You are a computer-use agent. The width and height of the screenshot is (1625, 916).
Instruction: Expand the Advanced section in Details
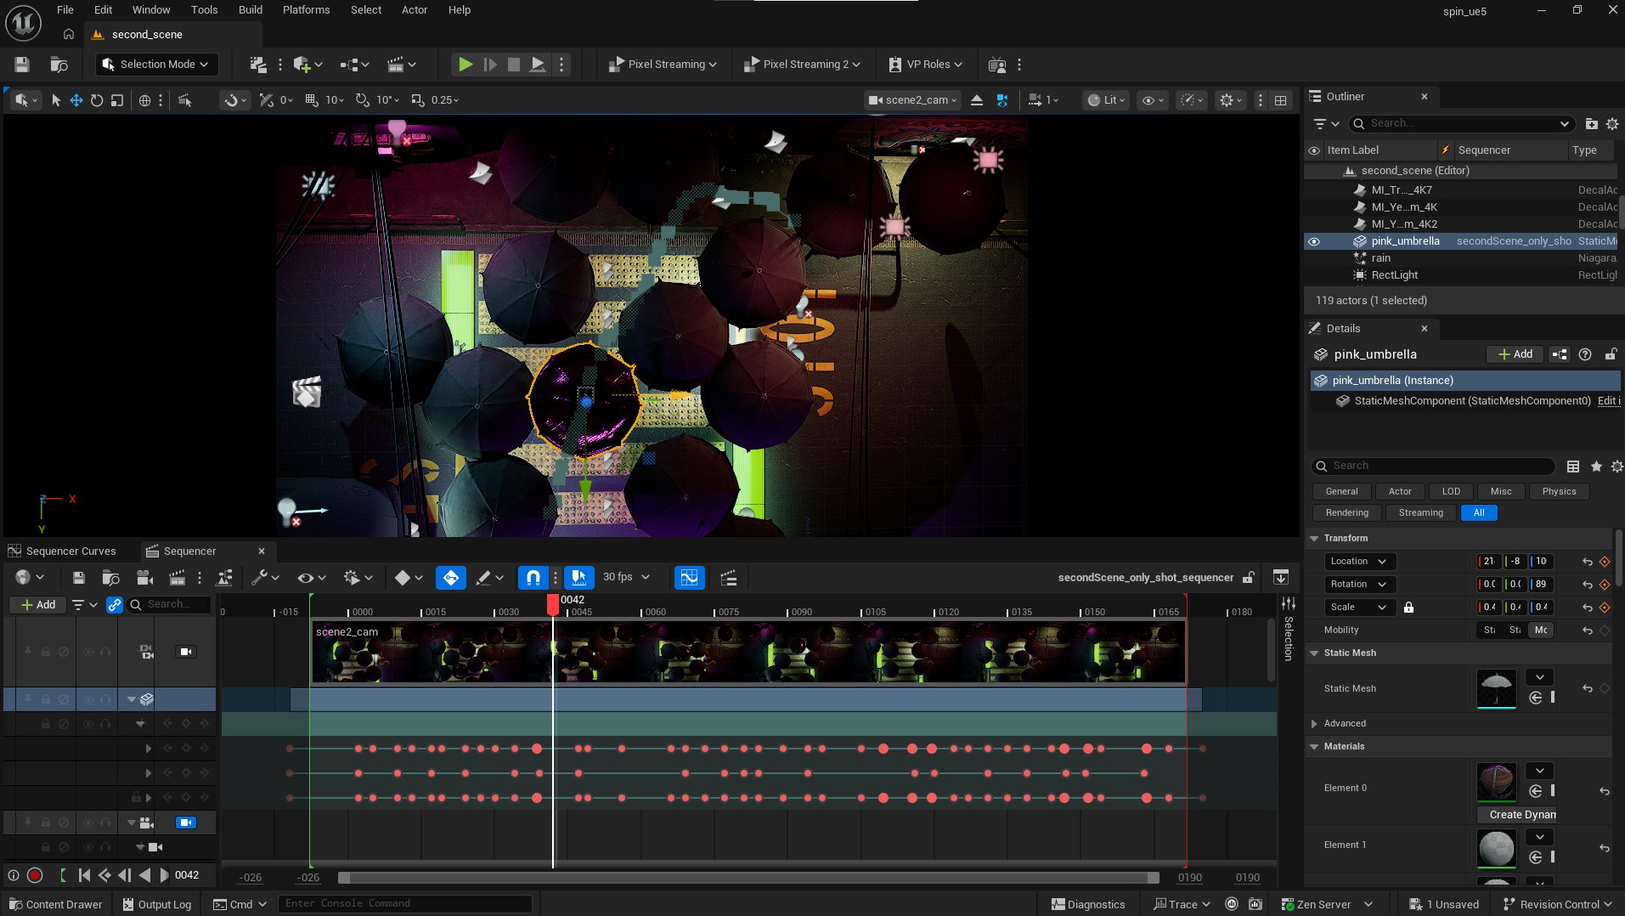pyautogui.click(x=1314, y=724)
